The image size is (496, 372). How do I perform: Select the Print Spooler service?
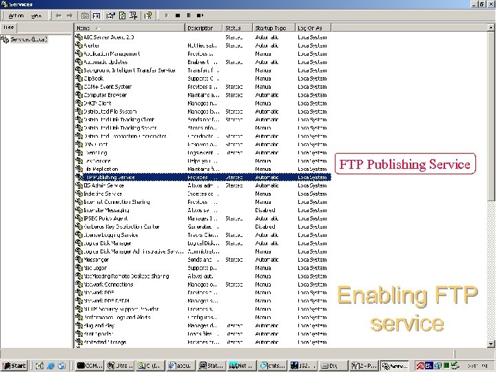203,333
